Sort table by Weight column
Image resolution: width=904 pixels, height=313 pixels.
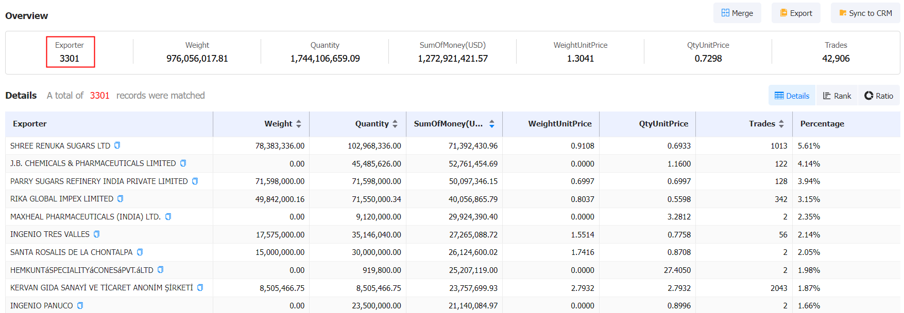coord(299,124)
